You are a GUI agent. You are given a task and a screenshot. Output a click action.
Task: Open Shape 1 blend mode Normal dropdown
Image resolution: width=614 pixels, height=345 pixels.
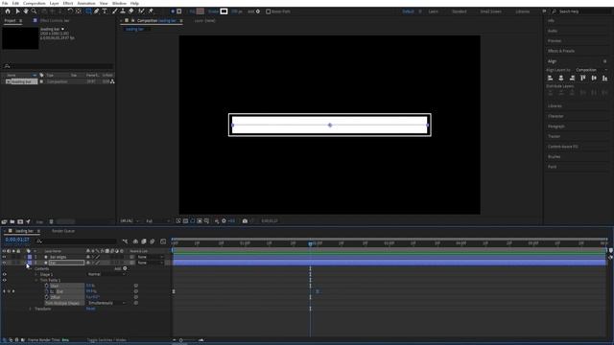pyautogui.click(x=106, y=274)
